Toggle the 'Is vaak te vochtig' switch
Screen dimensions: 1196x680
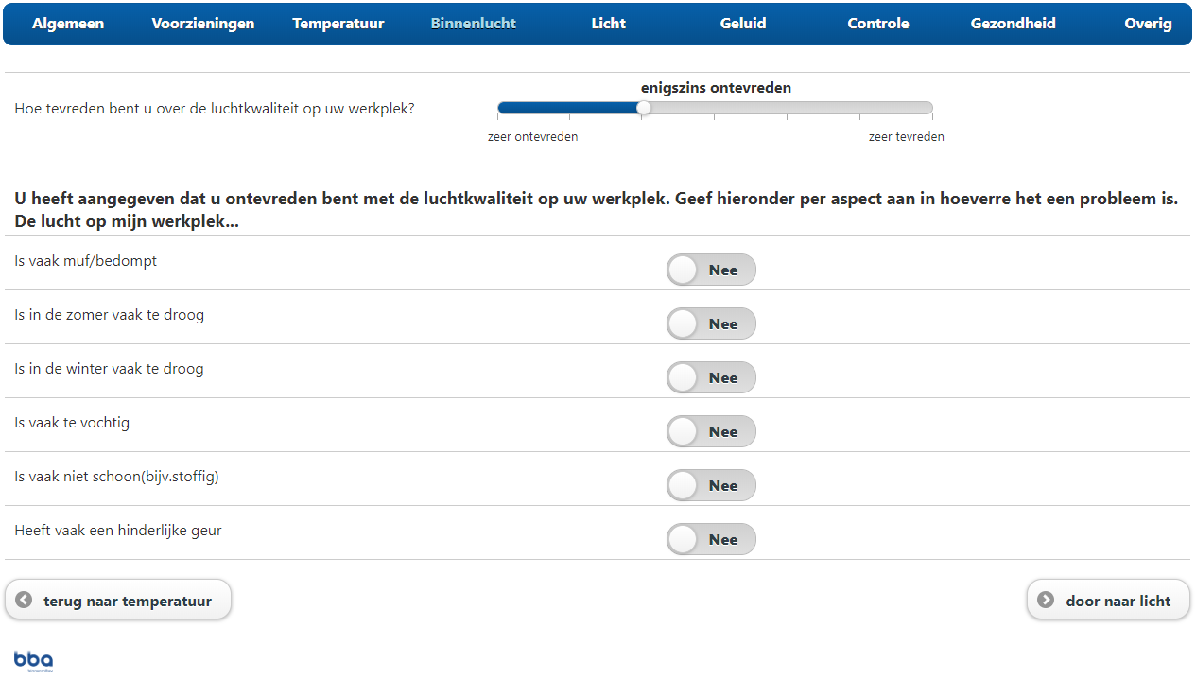click(711, 431)
